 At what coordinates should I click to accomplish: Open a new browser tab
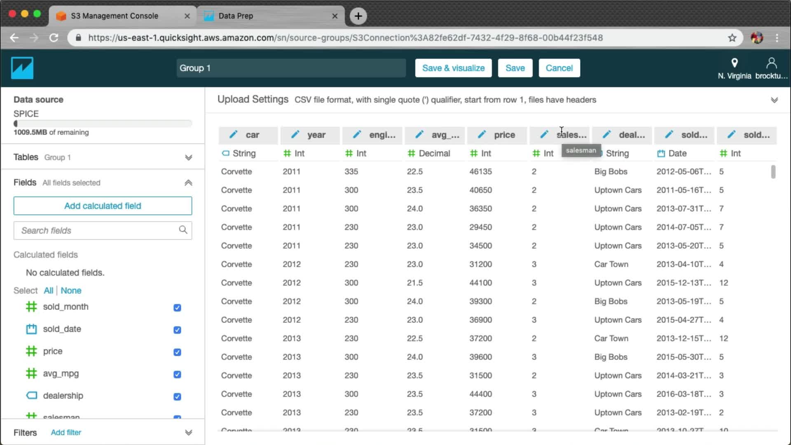[x=358, y=16]
